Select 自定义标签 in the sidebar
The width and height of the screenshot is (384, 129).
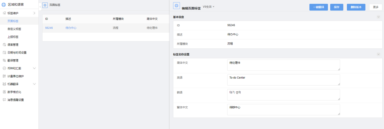14,29
